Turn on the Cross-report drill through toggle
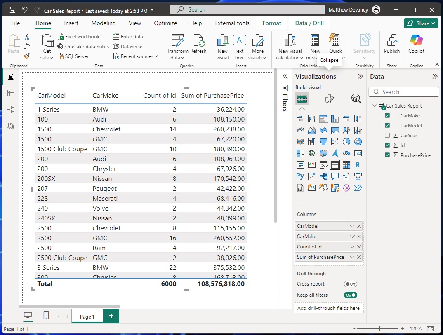 pyautogui.click(x=350, y=284)
